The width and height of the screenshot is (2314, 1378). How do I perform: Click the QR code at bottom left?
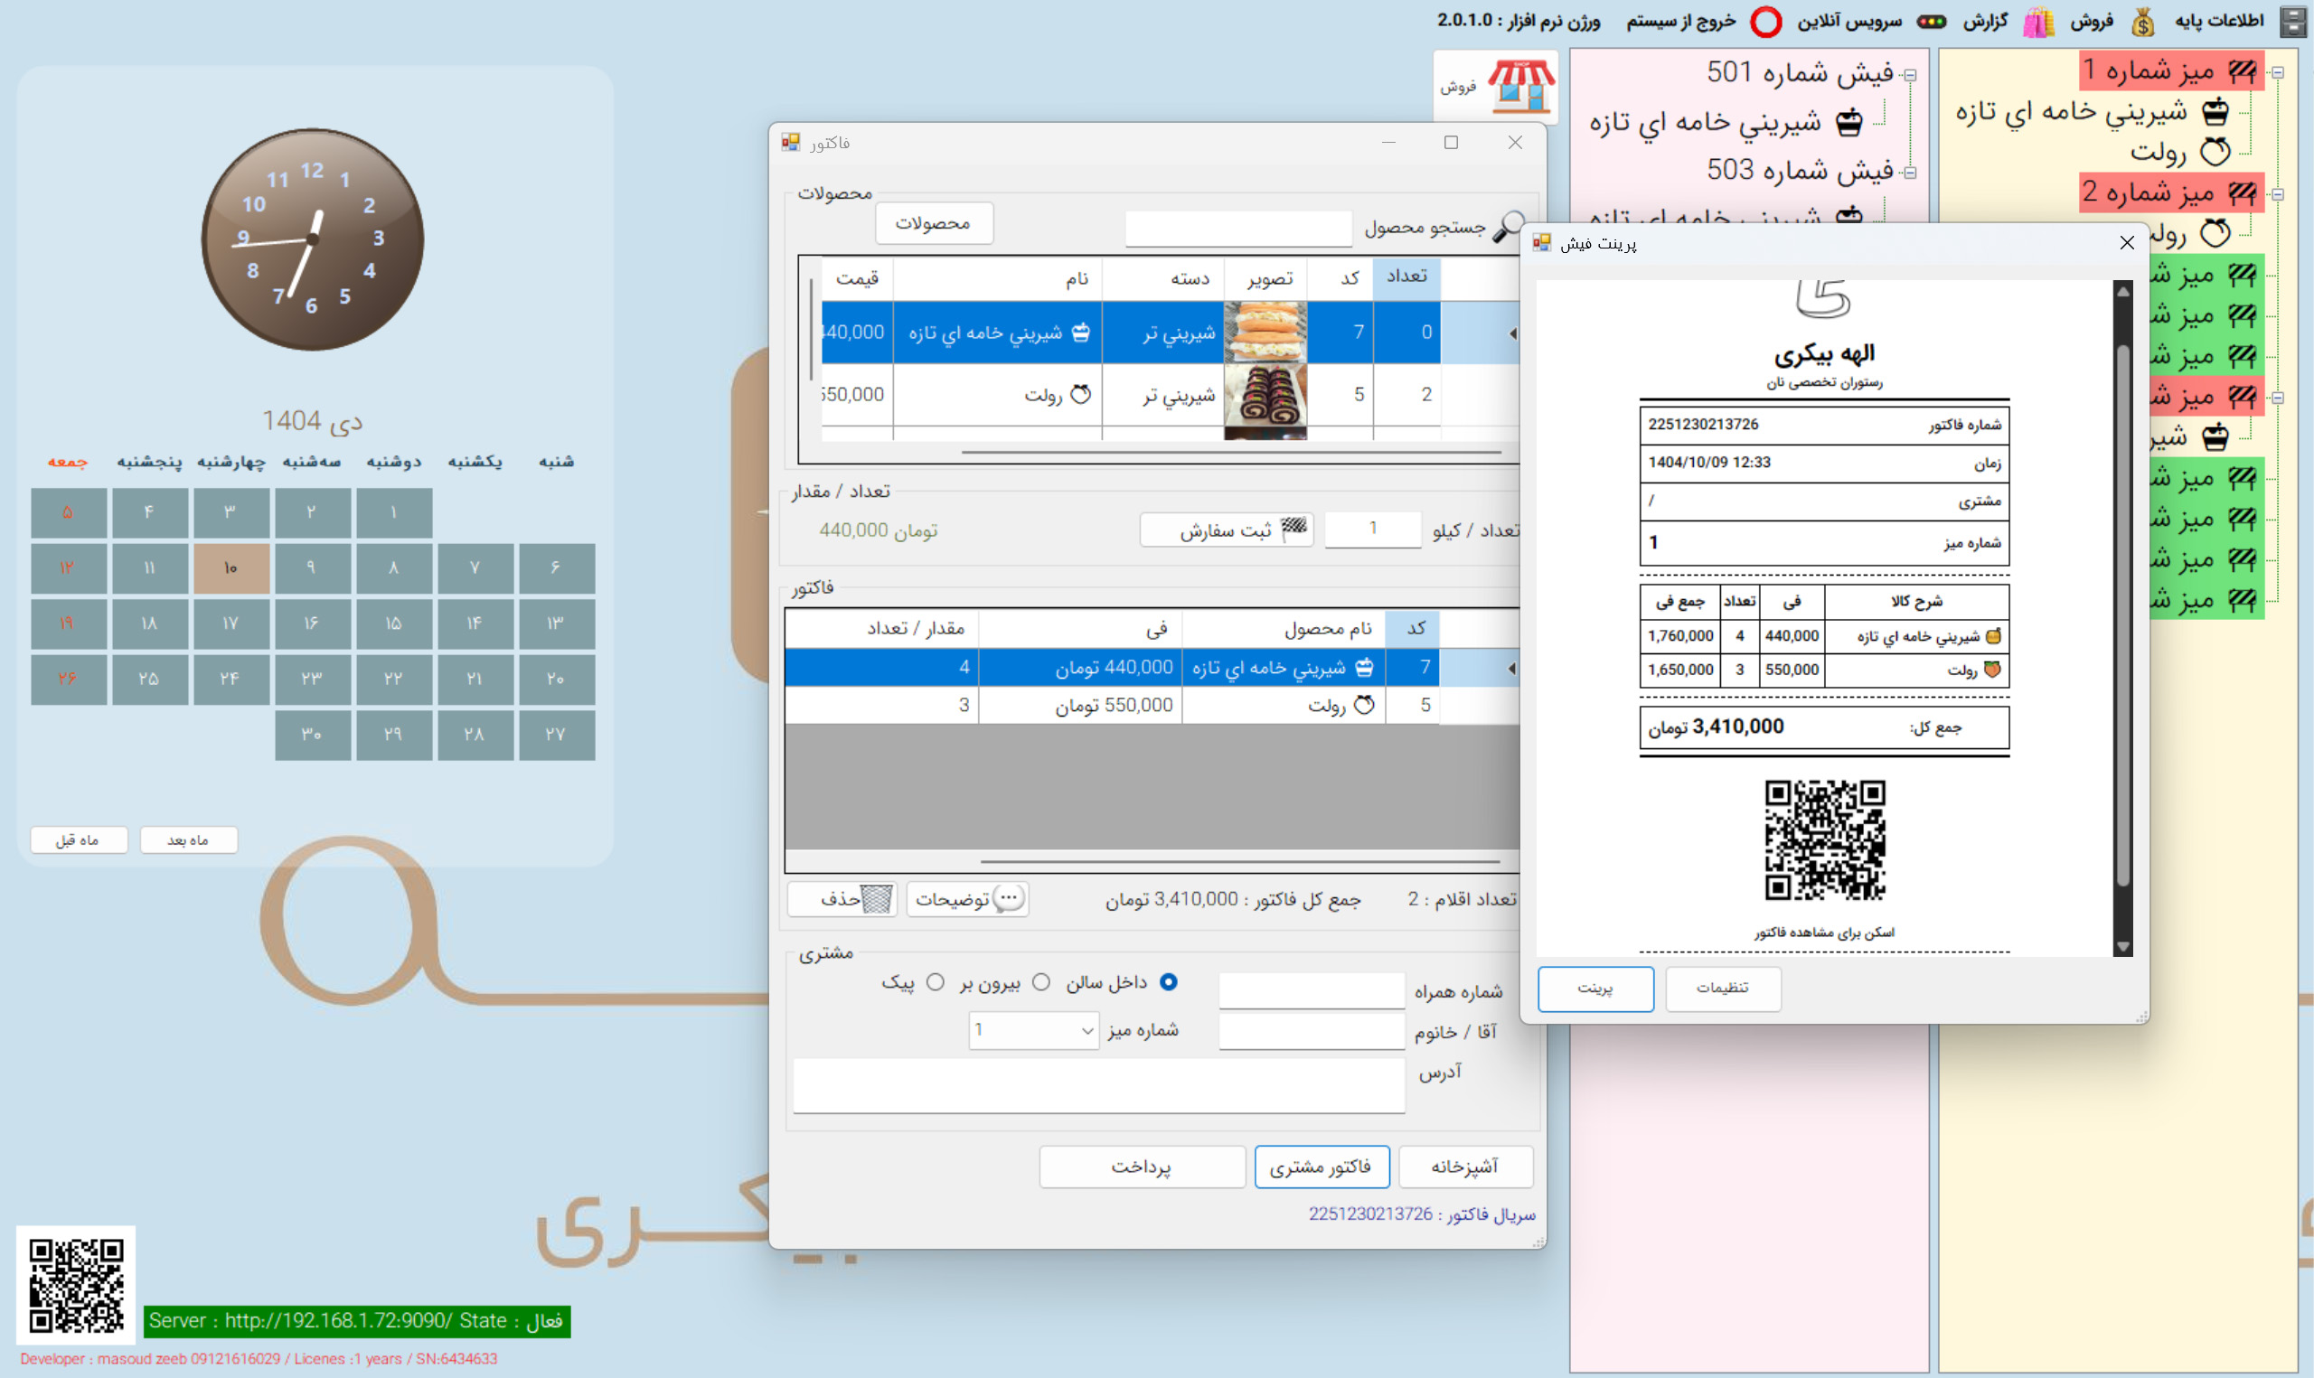(x=76, y=1285)
